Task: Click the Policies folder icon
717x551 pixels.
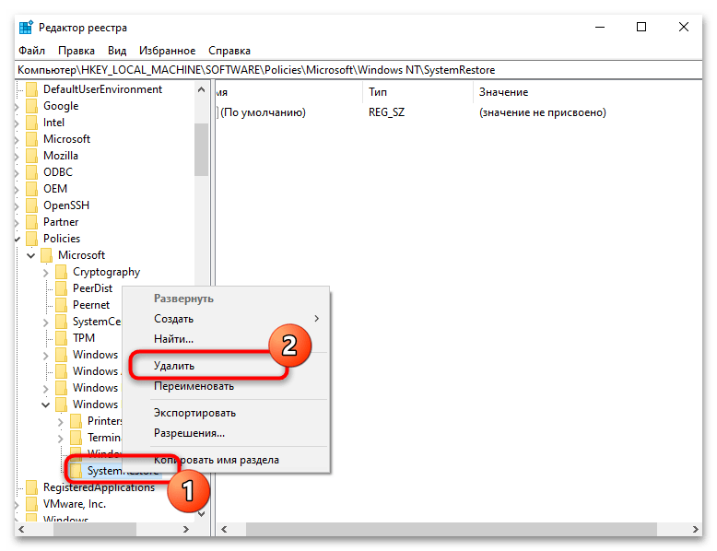Action: coord(31,239)
